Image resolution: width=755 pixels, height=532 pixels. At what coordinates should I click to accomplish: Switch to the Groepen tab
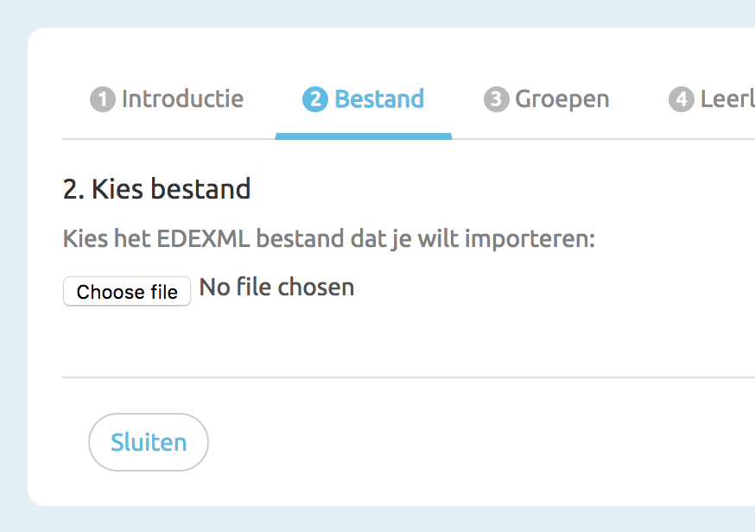[x=562, y=99]
